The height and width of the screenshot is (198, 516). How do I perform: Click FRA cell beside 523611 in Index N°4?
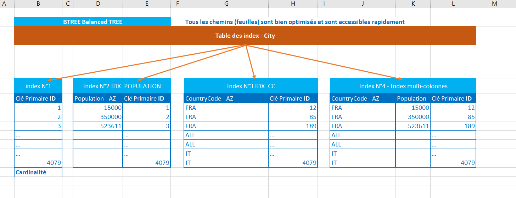tap(363, 126)
